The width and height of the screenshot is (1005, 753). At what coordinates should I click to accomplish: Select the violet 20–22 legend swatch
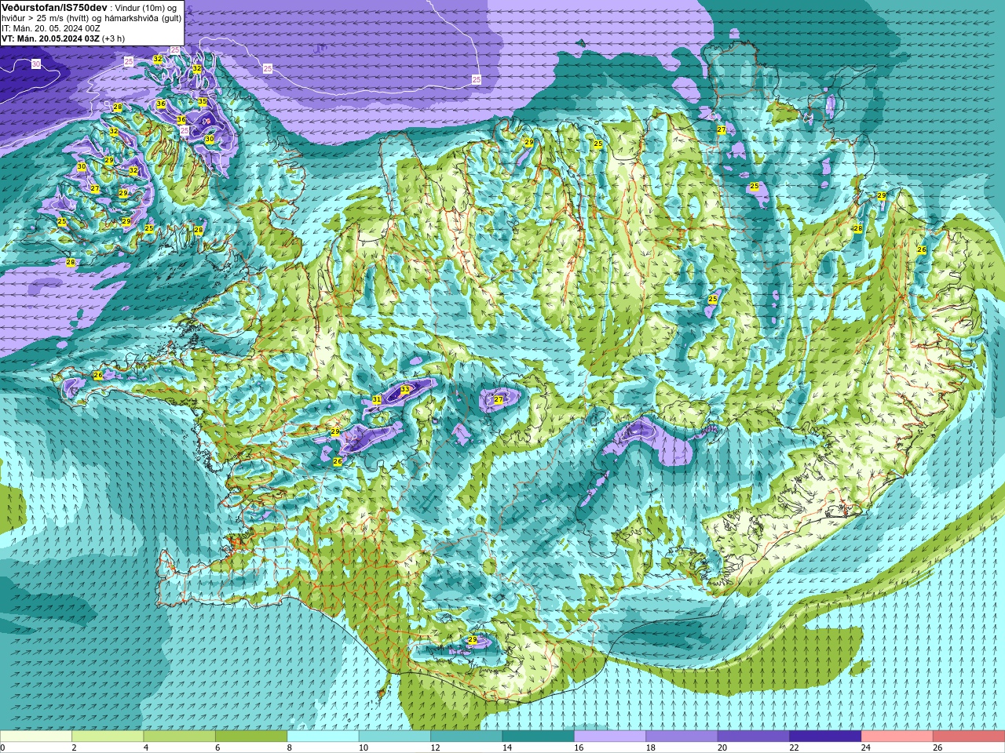(754, 737)
